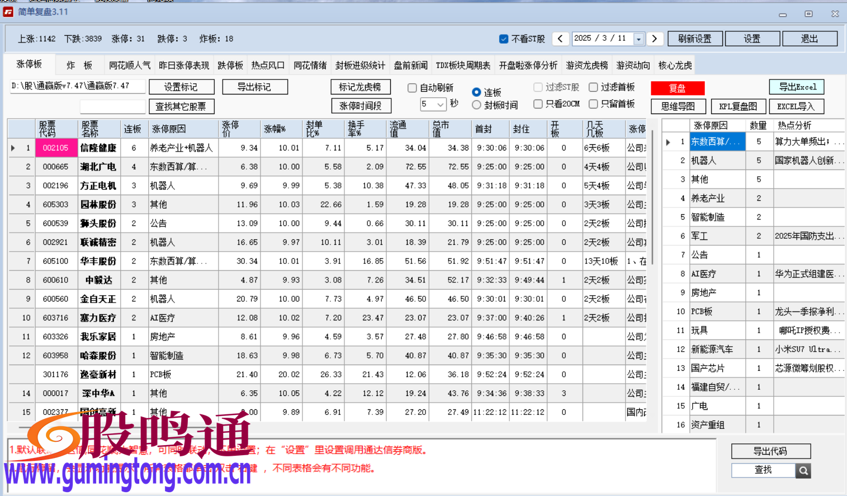Select the 信隆健康 row in the stock table
Screen dimensions: 847x496
[x=98, y=148]
